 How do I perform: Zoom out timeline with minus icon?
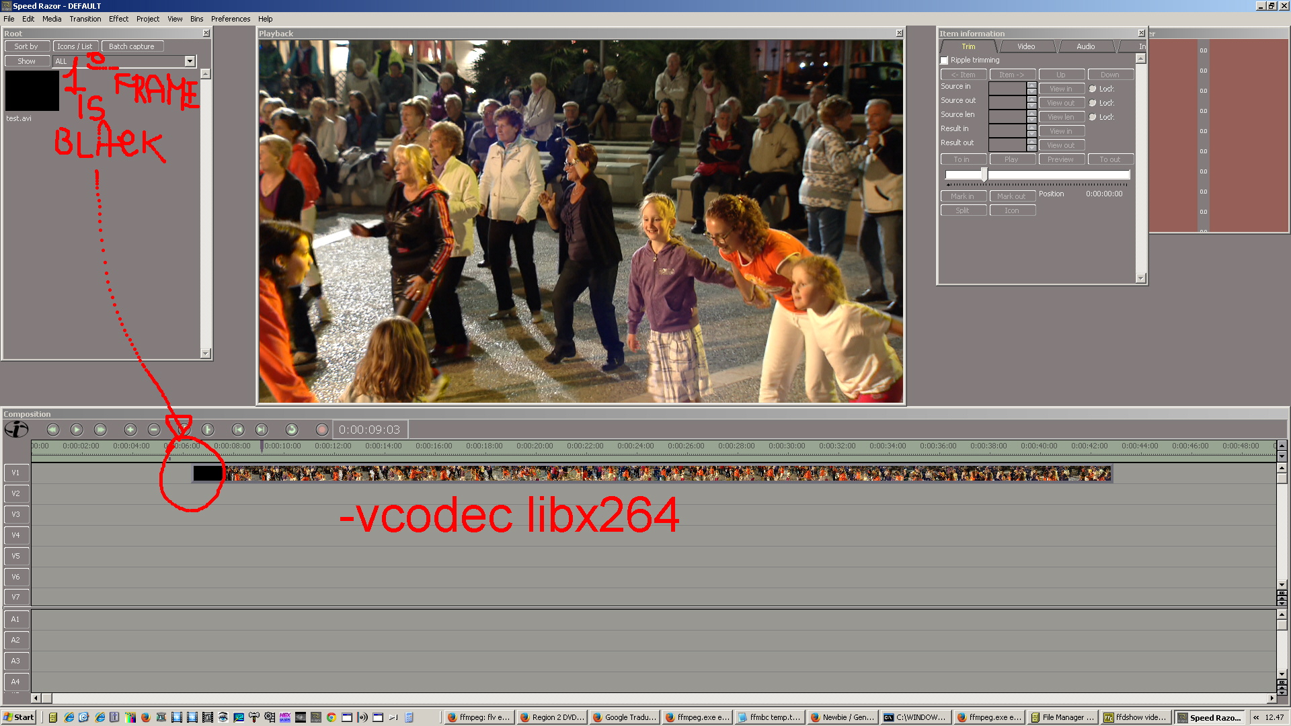154,430
